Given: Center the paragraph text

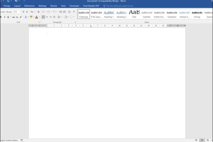Looking at the screenshot, I should [x=47, y=17].
